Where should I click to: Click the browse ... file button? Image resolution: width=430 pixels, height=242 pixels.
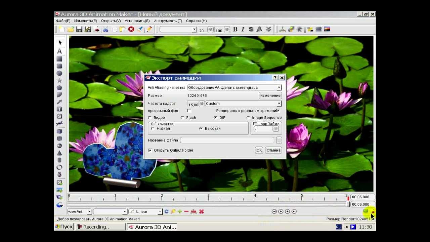[x=279, y=140]
